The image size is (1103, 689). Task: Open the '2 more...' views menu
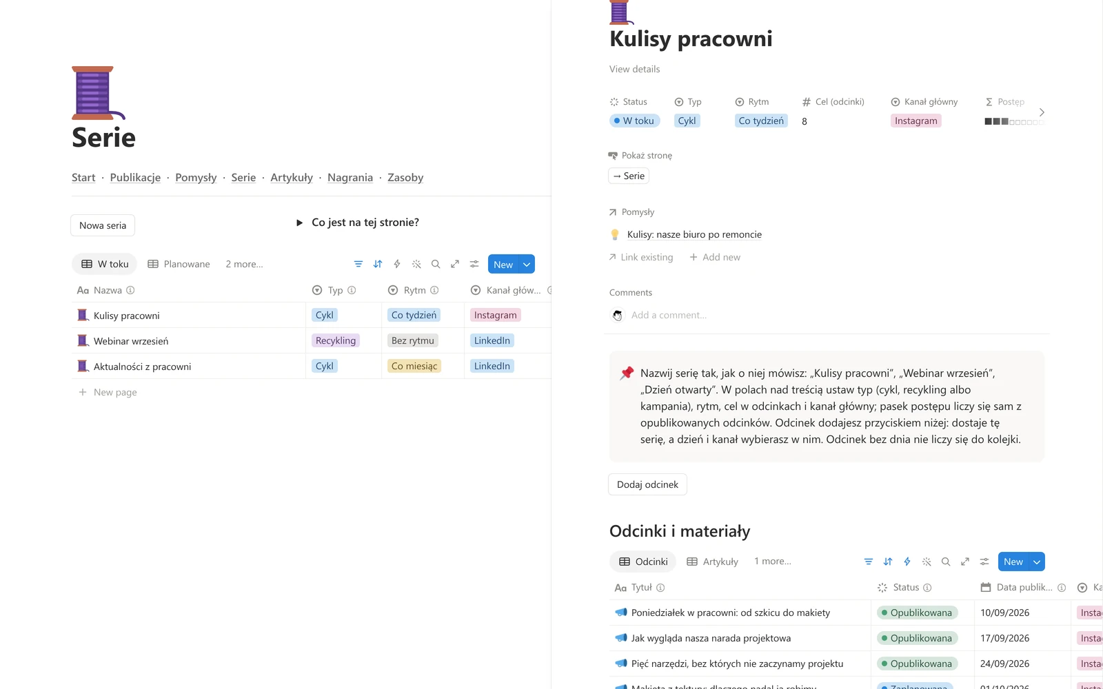pos(244,264)
